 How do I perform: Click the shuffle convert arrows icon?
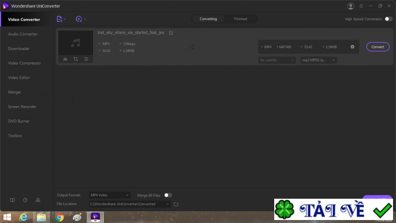coord(191,47)
